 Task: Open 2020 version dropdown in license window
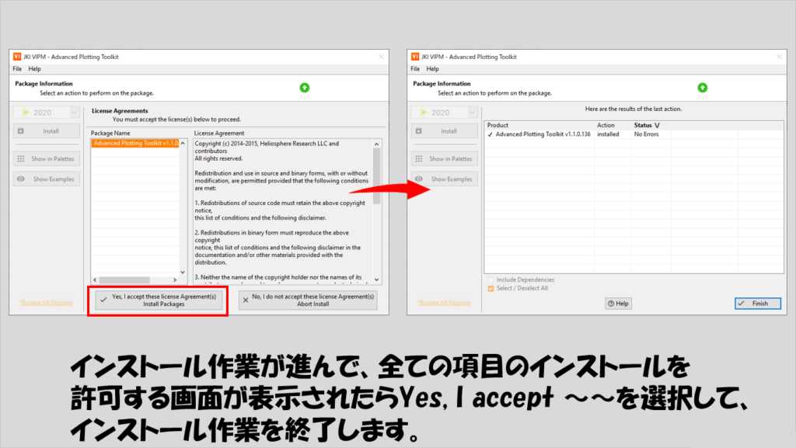click(47, 113)
